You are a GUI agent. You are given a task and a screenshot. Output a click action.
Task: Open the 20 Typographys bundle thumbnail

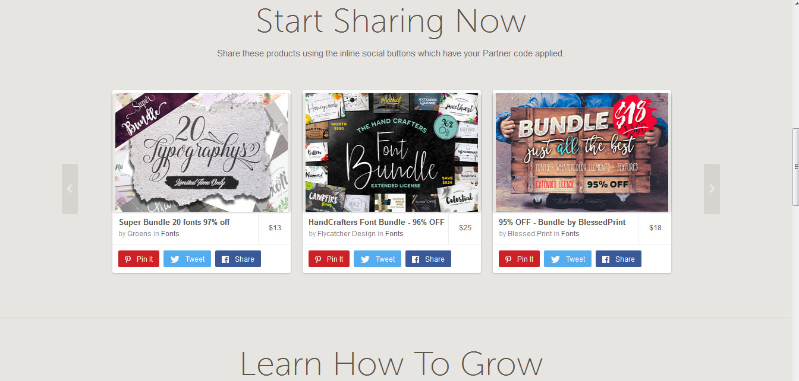click(202, 153)
